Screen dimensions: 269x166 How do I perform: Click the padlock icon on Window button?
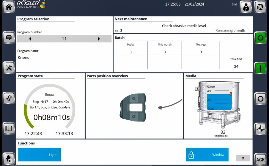191,155
